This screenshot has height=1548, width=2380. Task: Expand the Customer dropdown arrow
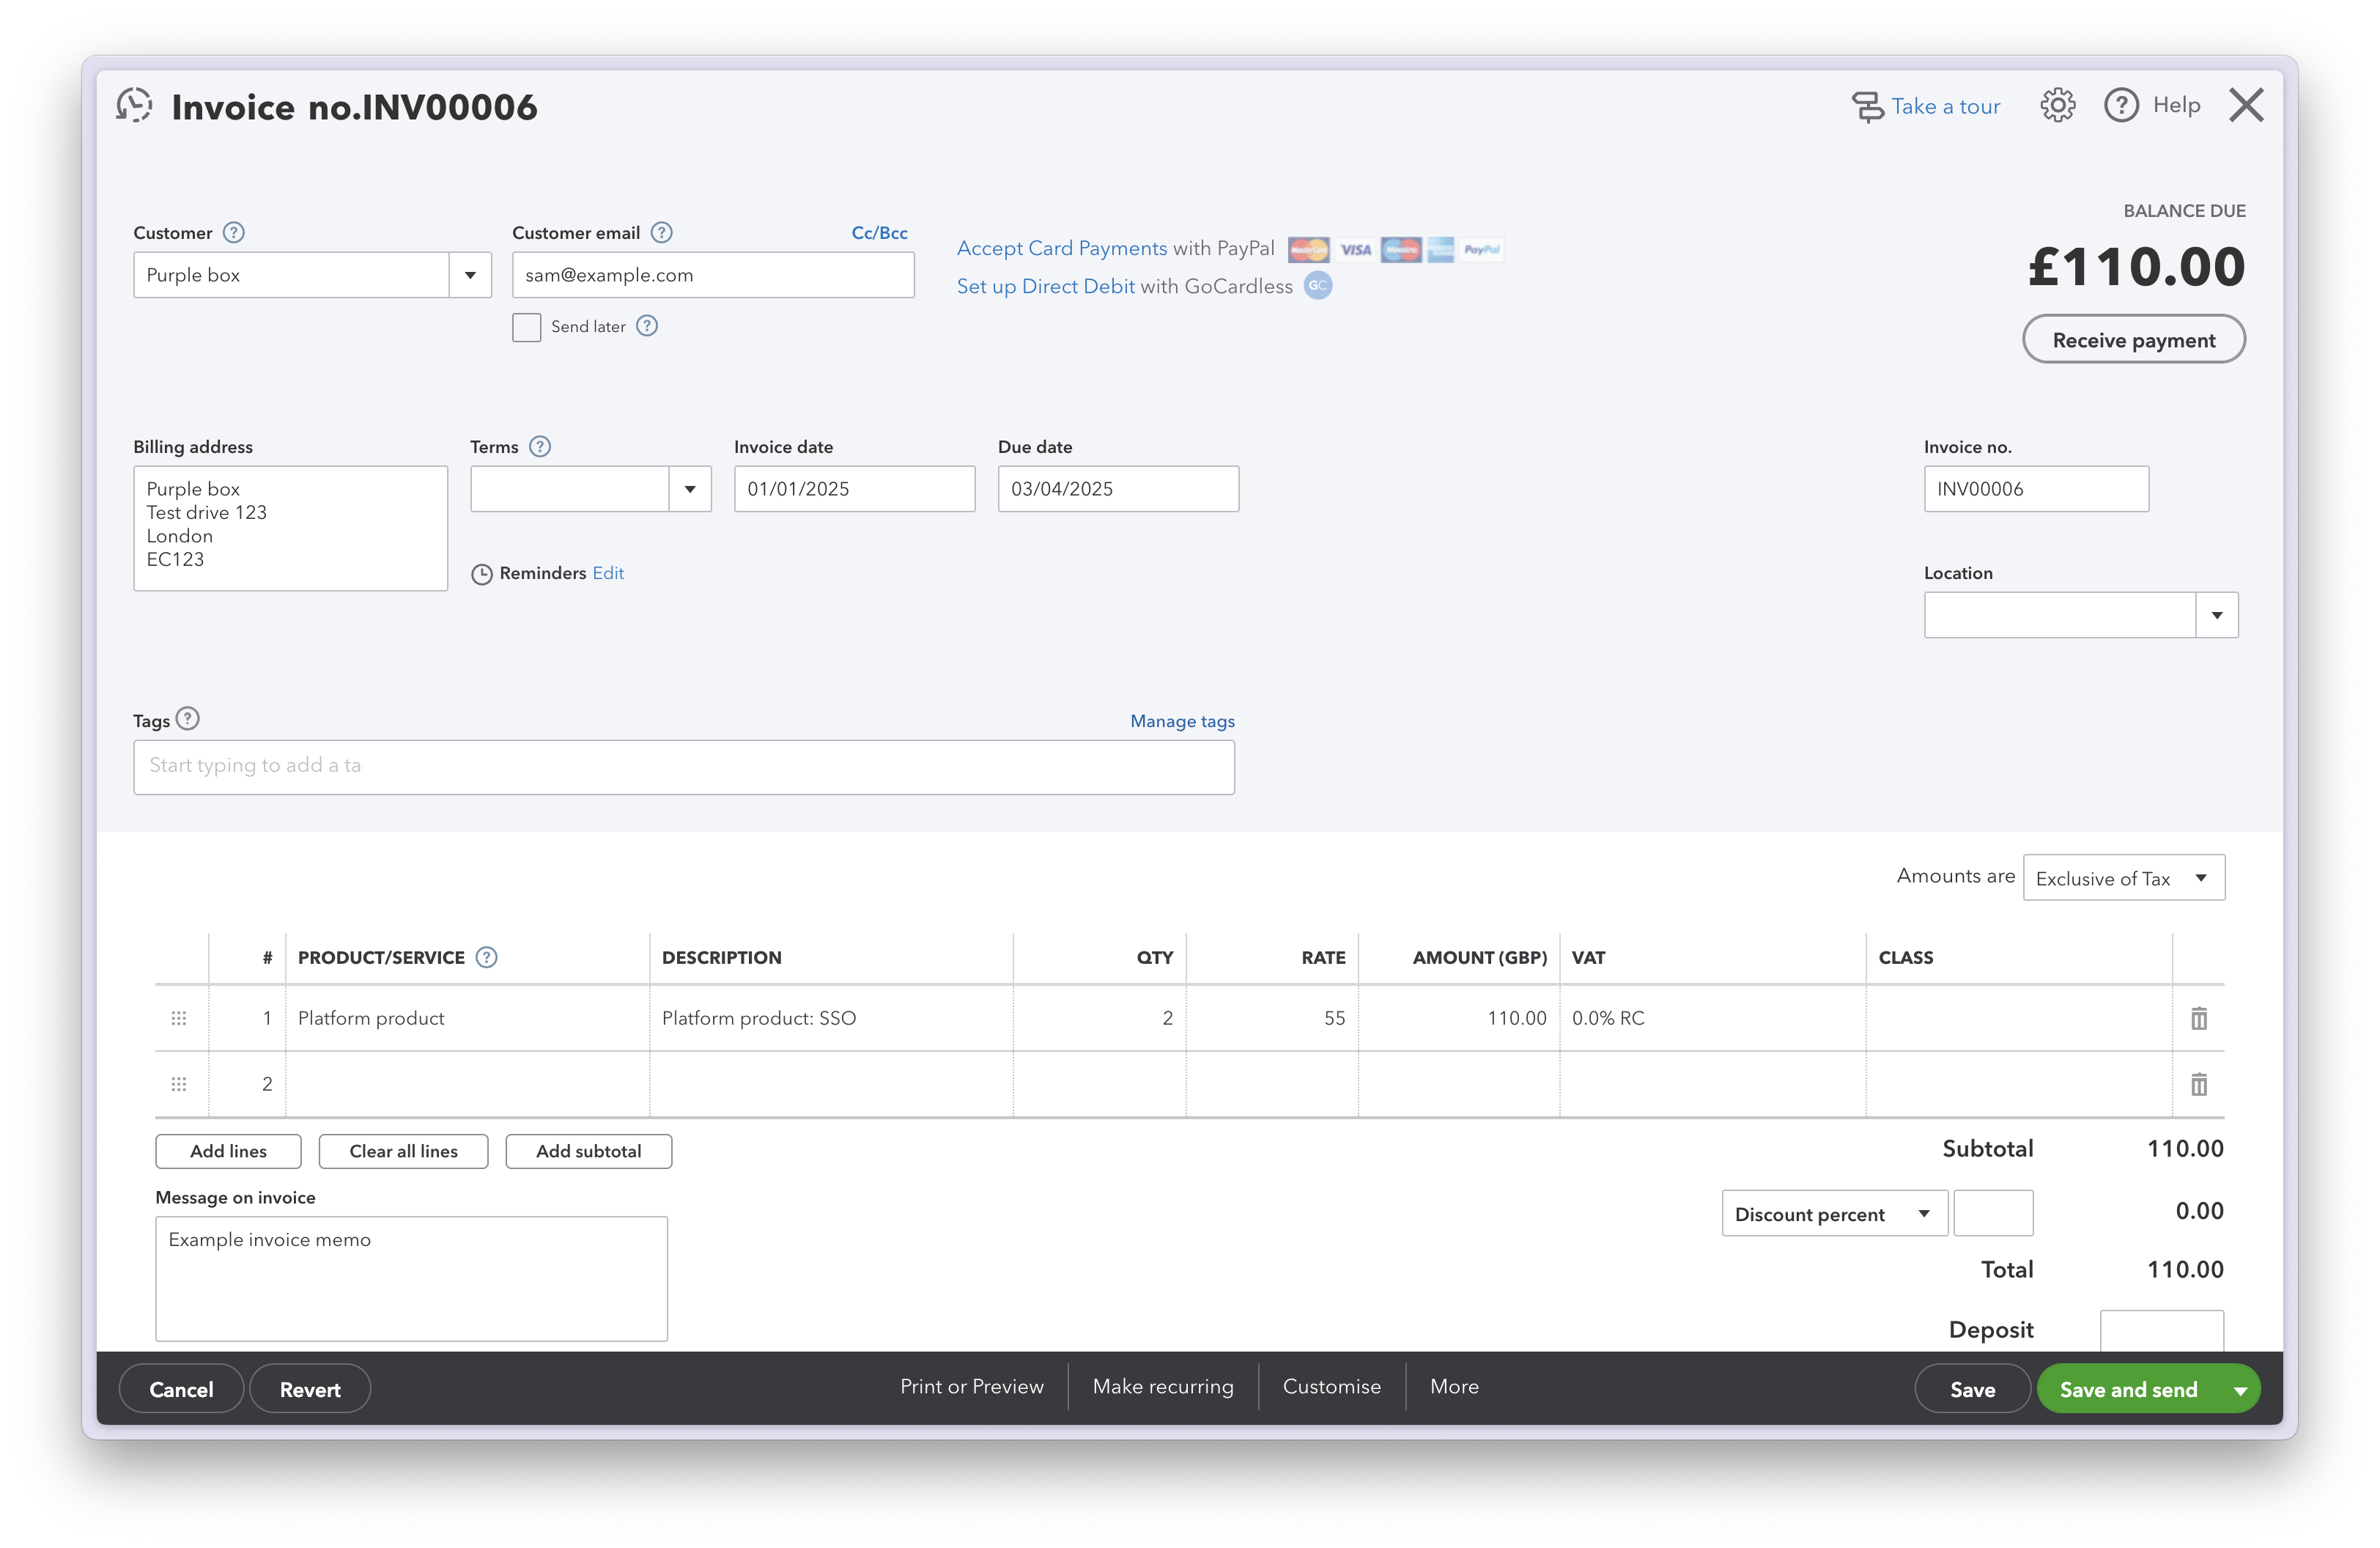point(470,275)
